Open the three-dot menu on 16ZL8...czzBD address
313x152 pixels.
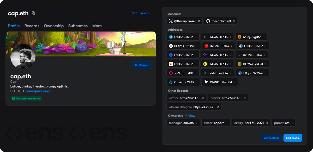point(196,73)
